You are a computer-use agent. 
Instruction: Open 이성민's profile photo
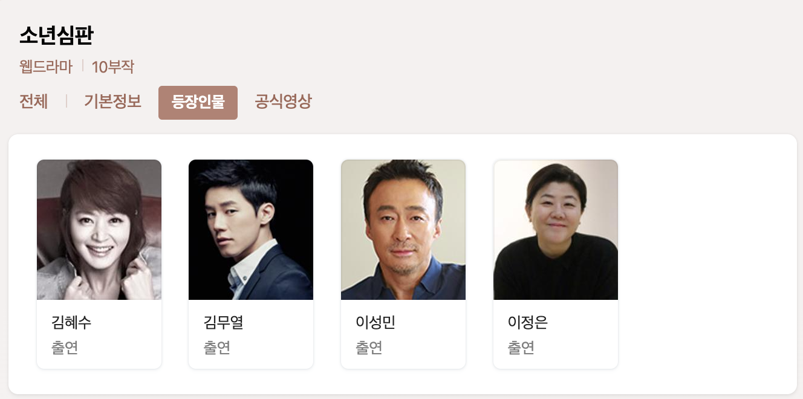403,230
